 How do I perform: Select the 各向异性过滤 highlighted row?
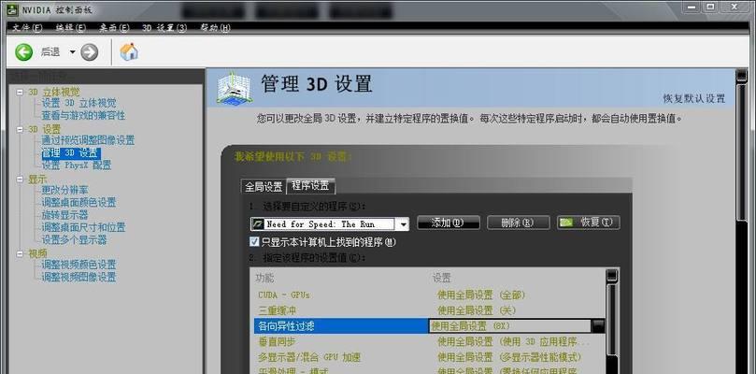click(429, 326)
